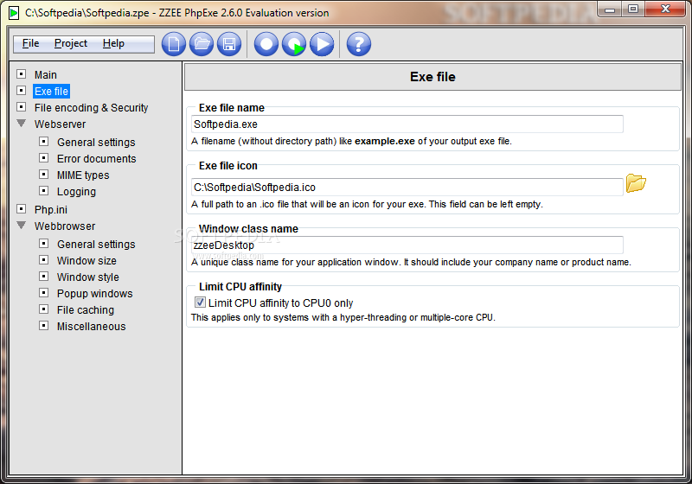This screenshot has height=484, width=692.
Task: Open the Help menu
Action: pyautogui.click(x=113, y=43)
